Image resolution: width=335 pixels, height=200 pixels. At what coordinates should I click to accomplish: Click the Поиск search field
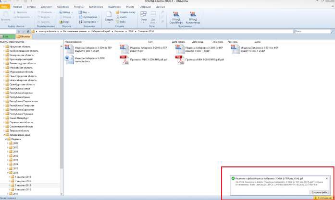[x=312, y=31]
